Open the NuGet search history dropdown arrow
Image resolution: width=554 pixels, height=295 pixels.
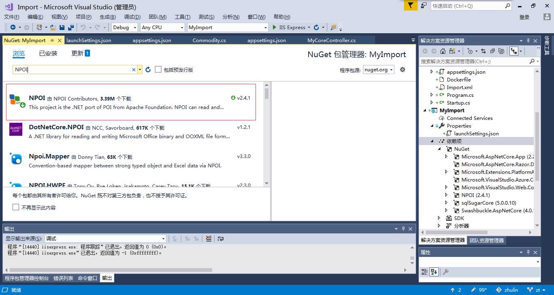click(x=140, y=70)
